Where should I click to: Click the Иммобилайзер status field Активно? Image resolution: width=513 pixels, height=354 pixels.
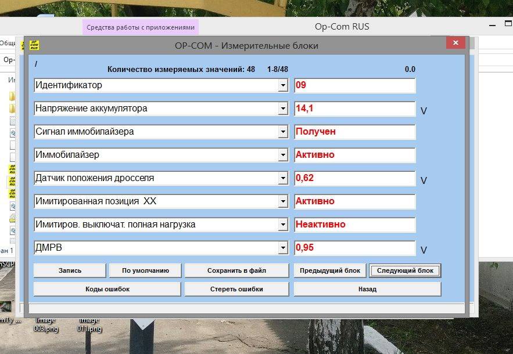[x=355, y=156]
